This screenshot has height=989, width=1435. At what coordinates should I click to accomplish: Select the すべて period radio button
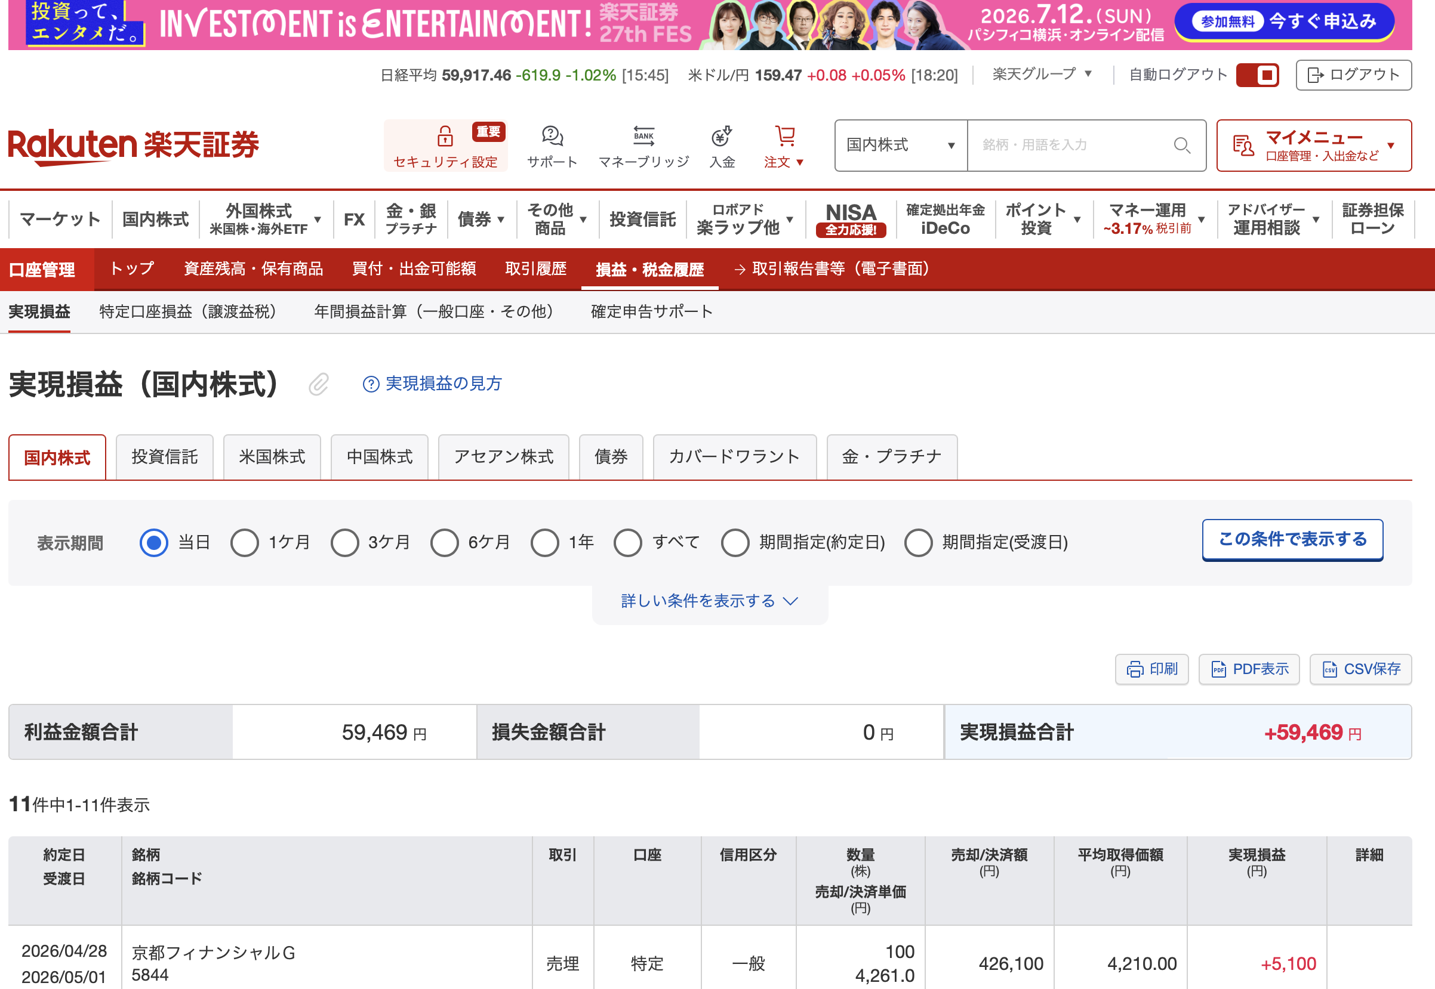click(627, 543)
